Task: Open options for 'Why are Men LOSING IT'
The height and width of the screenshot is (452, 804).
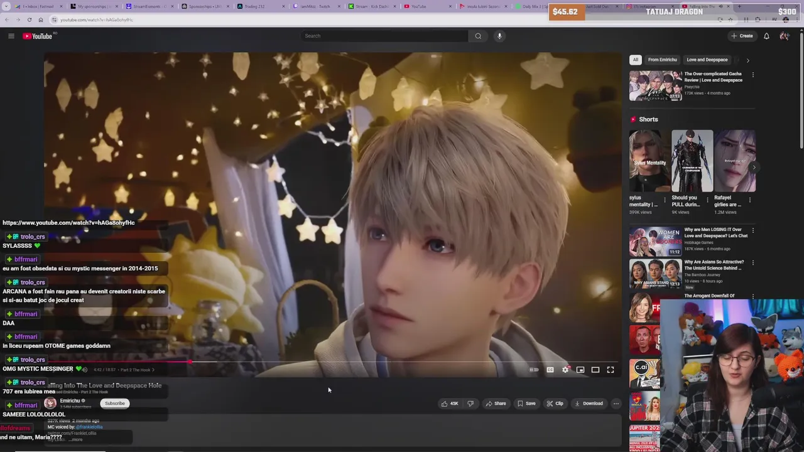Action: tap(753, 231)
